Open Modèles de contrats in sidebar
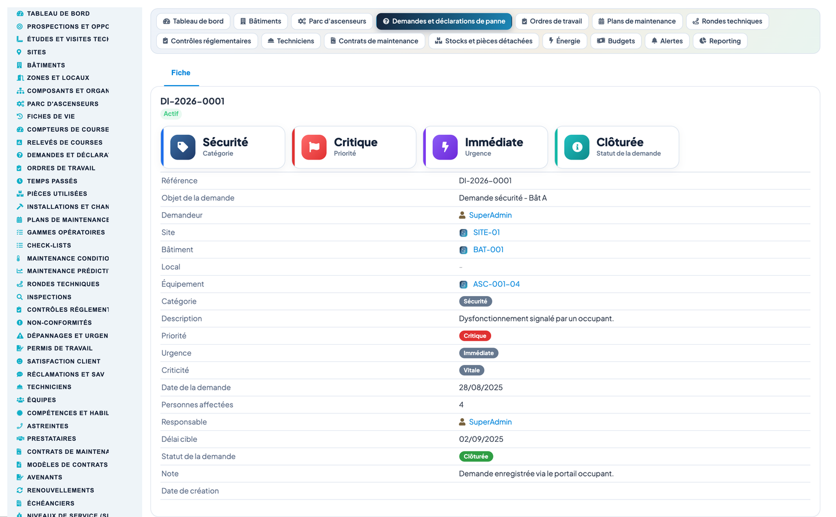 click(x=67, y=465)
